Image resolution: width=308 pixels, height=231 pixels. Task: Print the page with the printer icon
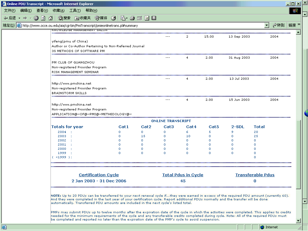tap(132, 18)
